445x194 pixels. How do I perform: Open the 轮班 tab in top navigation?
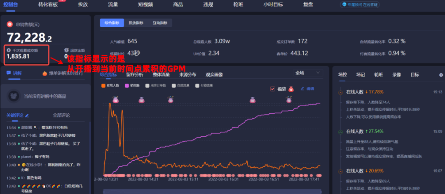(x=238, y=5)
